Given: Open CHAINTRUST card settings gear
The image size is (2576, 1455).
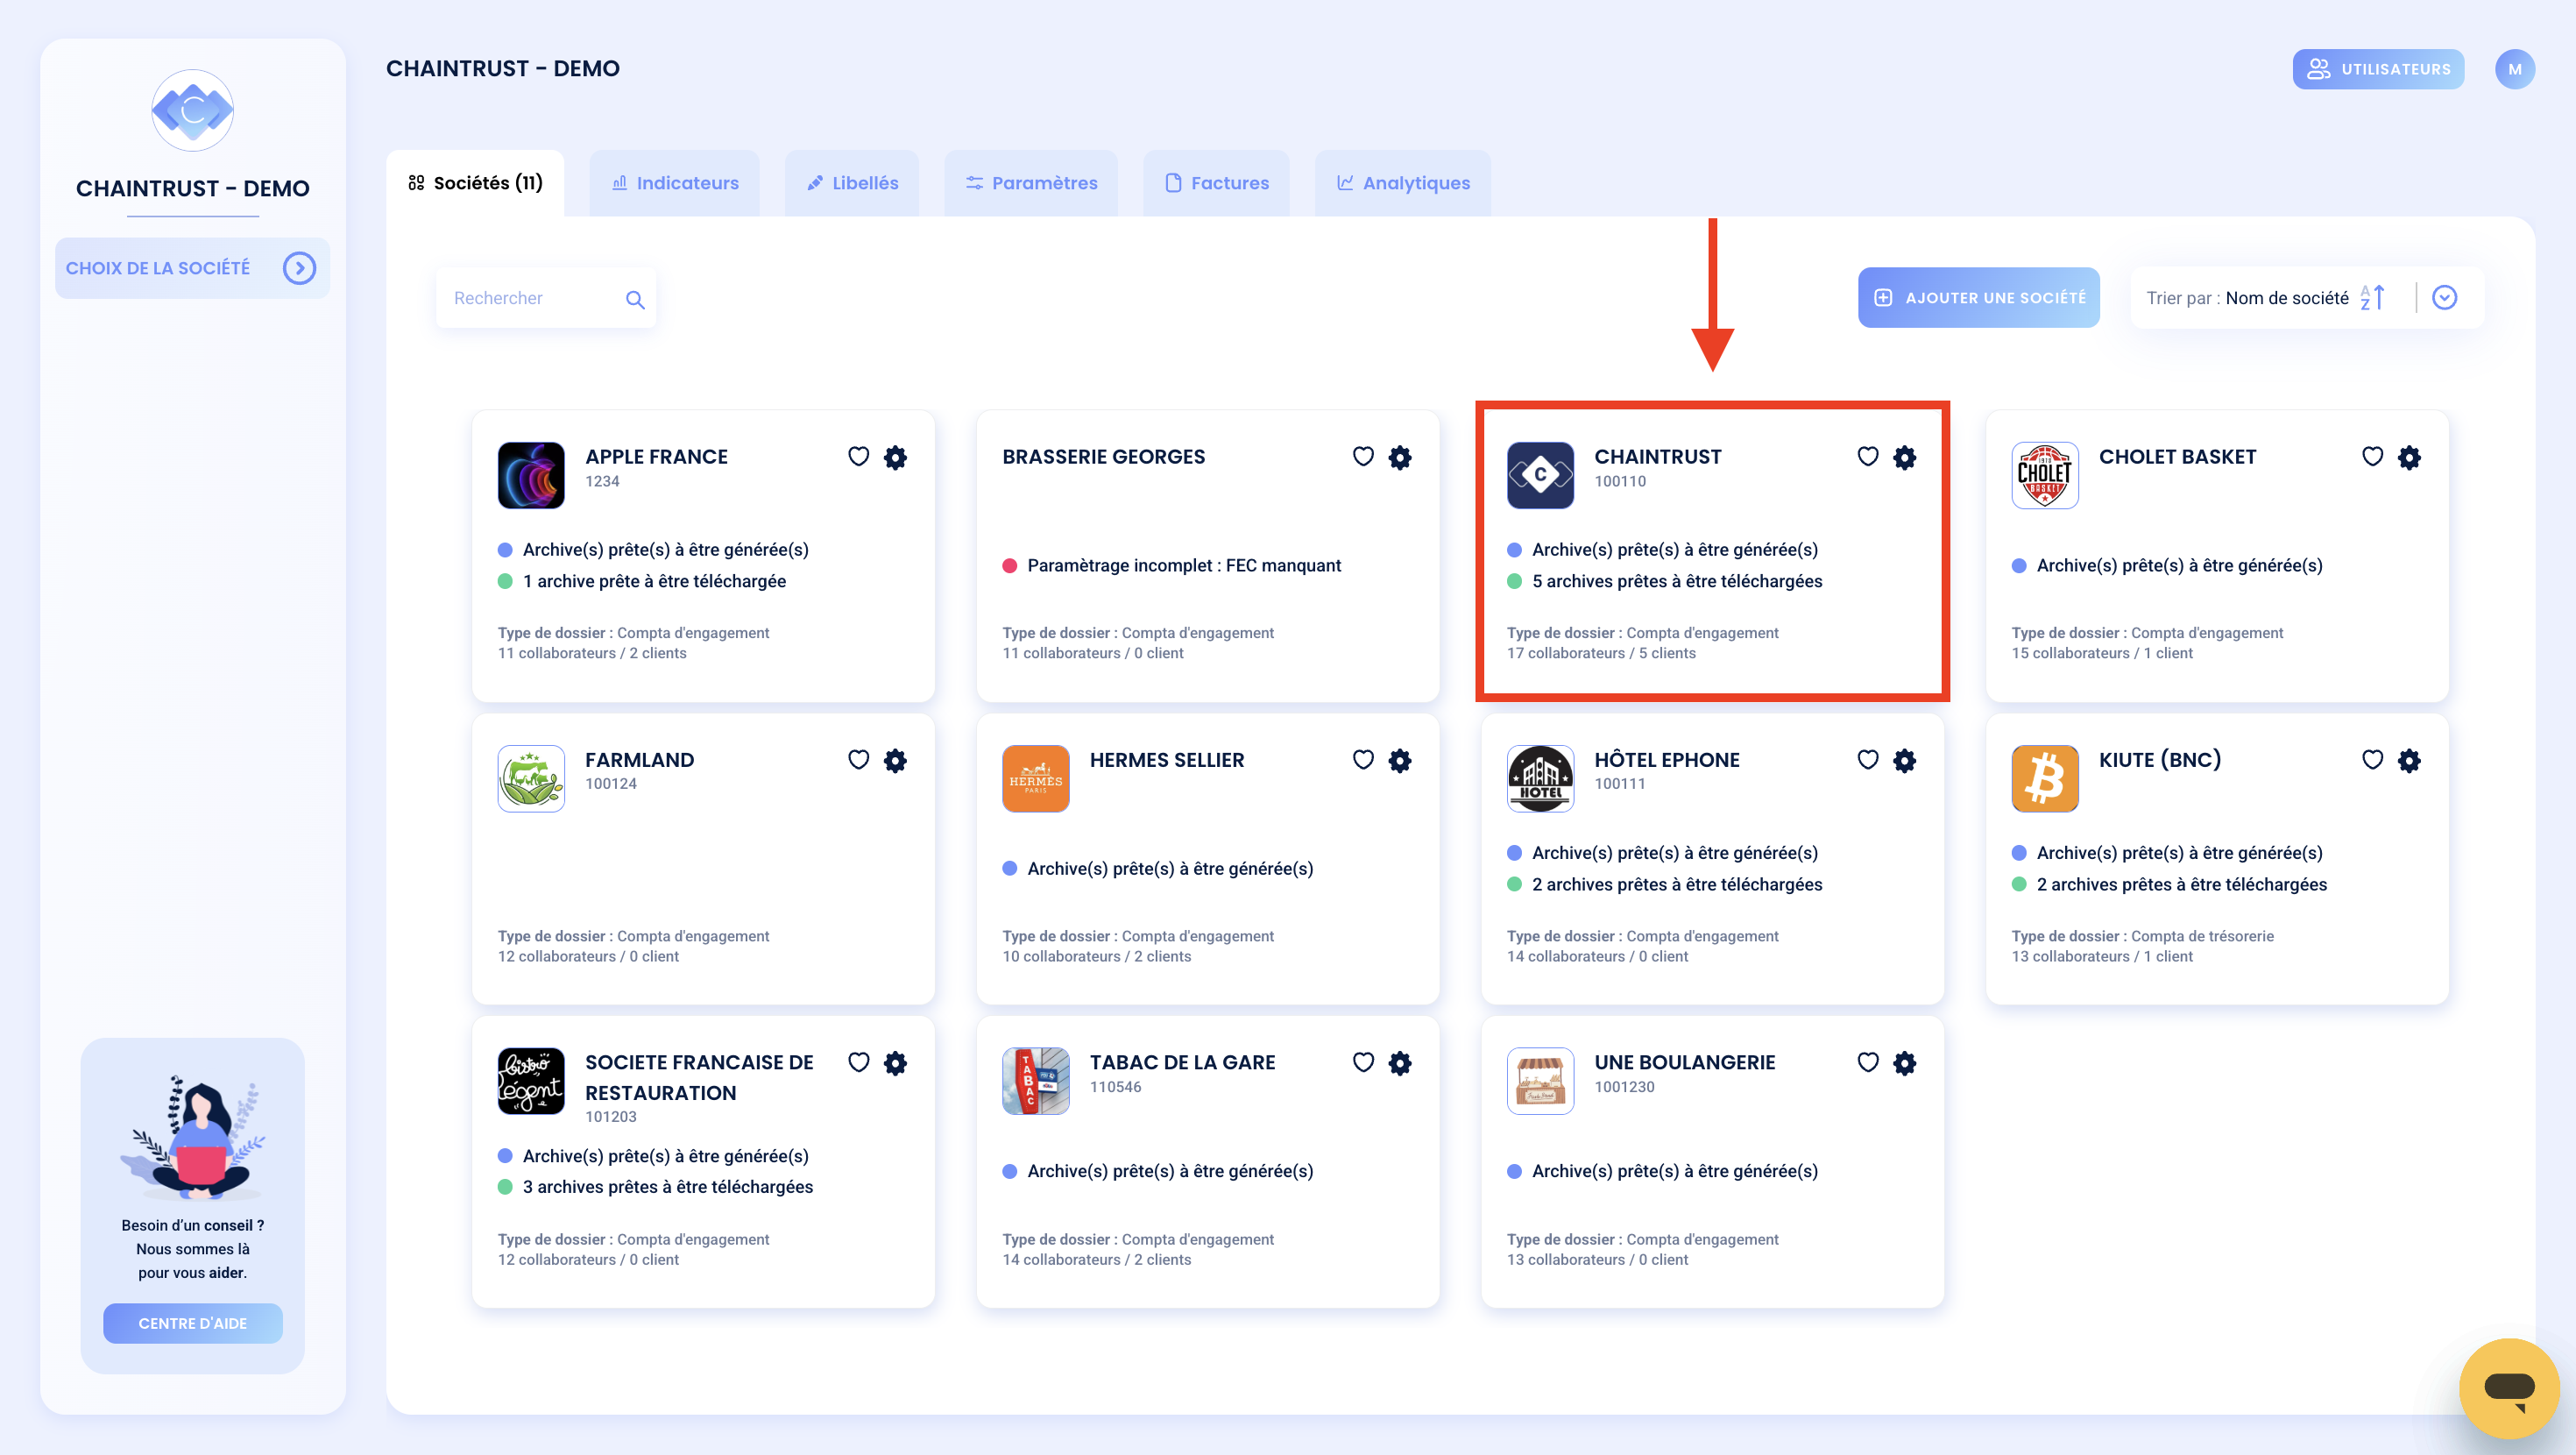Looking at the screenshot, I should click(x=1904, y=458).
